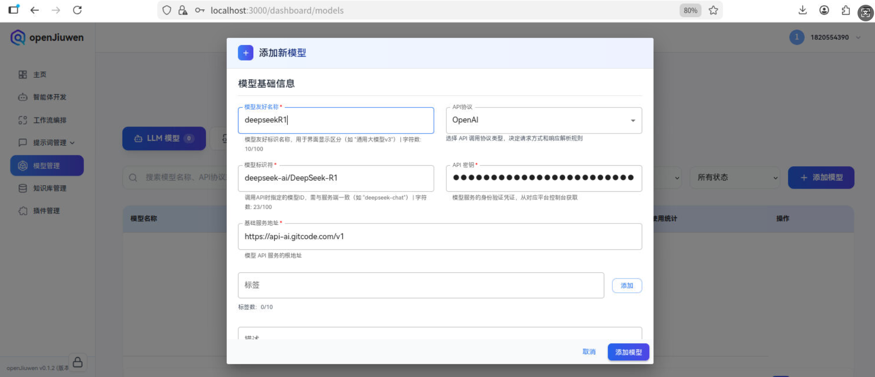Image resolution: width=875 pixels, height=377 pixels.
Task: Select 模型管理 in the sidebar
Action: tap(47, 165)
